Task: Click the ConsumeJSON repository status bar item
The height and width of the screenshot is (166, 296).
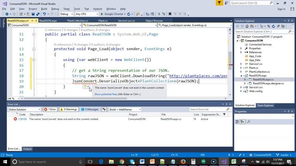Action: pos(260,155)
